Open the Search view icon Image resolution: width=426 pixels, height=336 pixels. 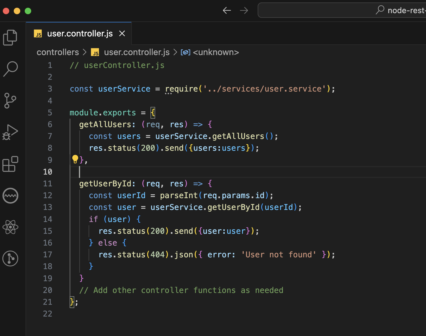pyautogui.click(x=10, y=69)
